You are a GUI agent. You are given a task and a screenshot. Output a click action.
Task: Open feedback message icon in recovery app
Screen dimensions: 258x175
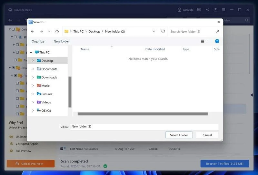click(x=199, y=10)
